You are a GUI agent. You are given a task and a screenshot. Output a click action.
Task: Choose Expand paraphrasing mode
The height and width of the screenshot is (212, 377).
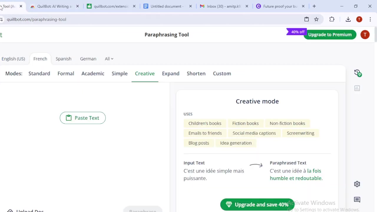click(x=171, y=74)
